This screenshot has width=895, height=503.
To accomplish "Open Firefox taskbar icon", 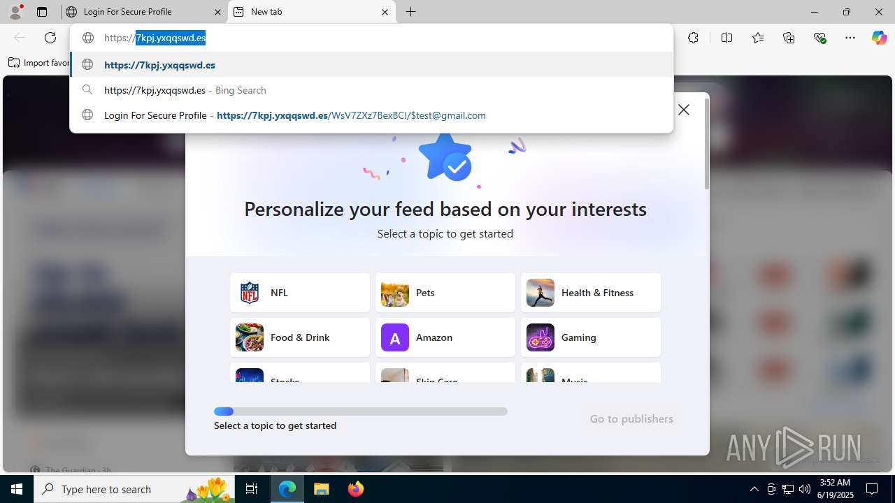I will pos(356,489).
